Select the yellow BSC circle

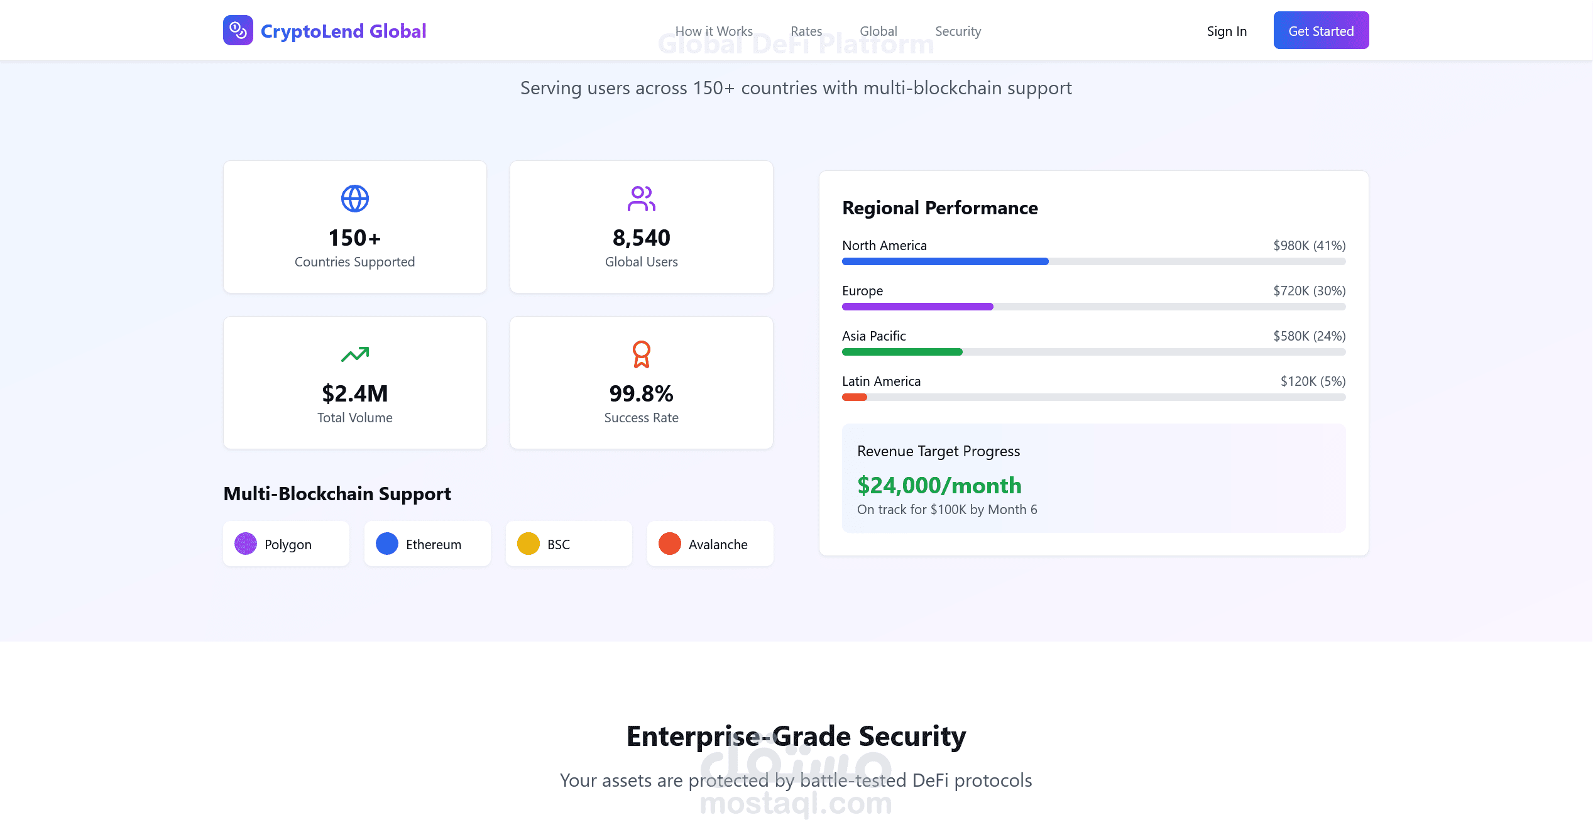point(528,544)
